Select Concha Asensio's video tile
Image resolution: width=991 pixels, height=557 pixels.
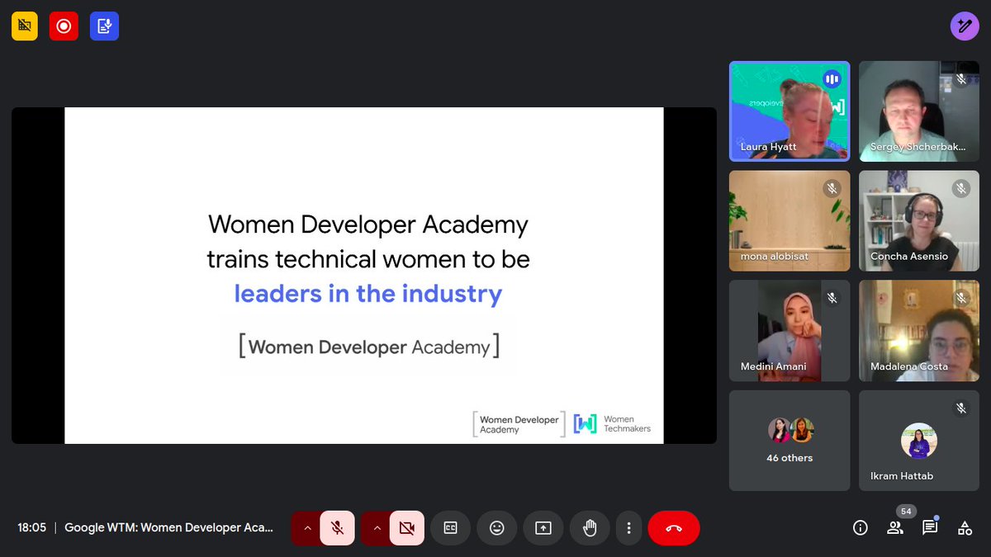(919, 221)
